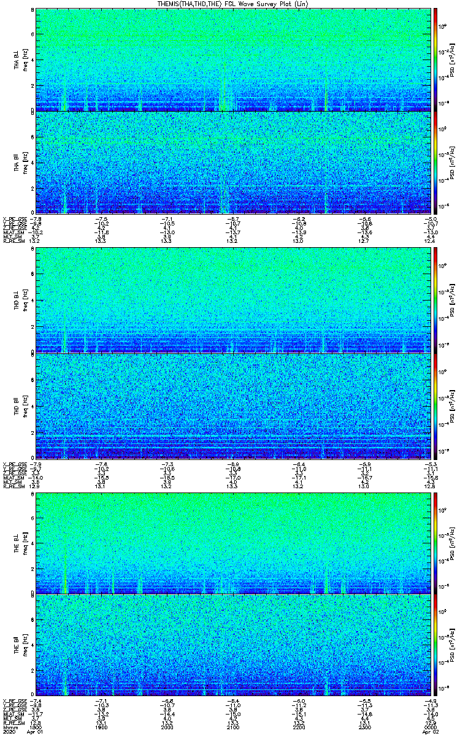
Task: Click the PSD color bar beside THA B-parallel
Action: pos(435,163)
